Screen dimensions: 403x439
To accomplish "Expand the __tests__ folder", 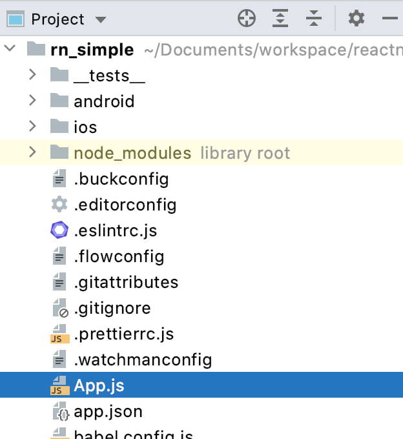I will coord(32,75).
